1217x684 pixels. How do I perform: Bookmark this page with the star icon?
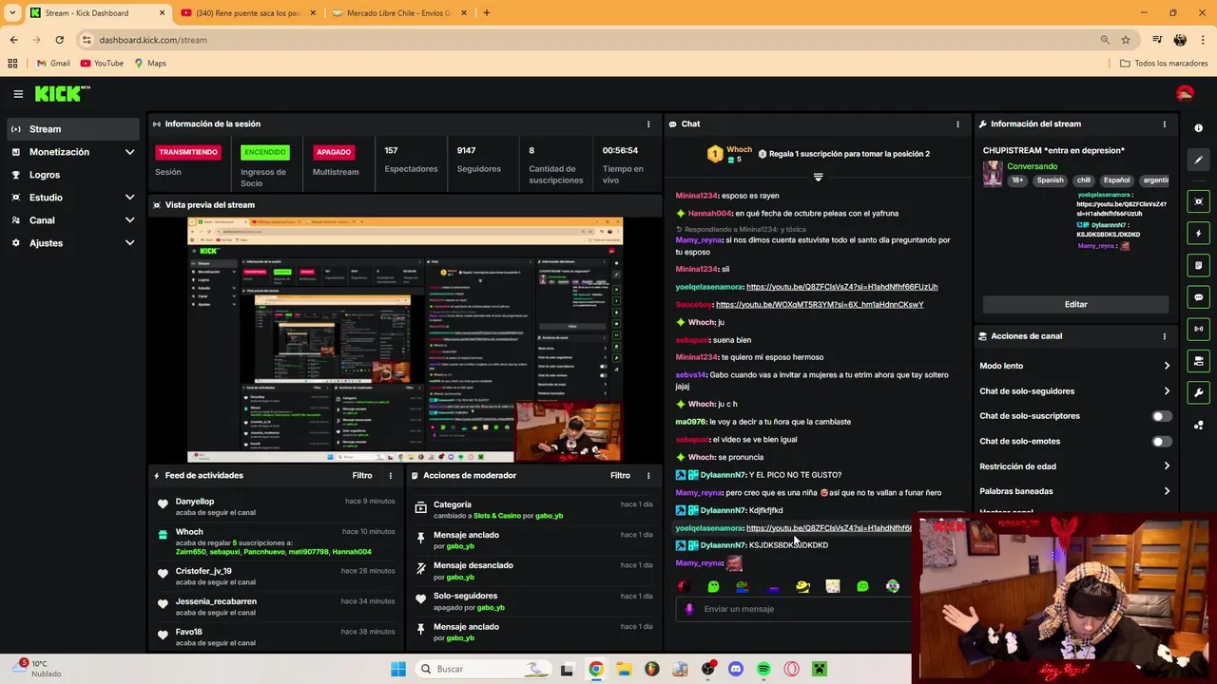click(1126, 40)
